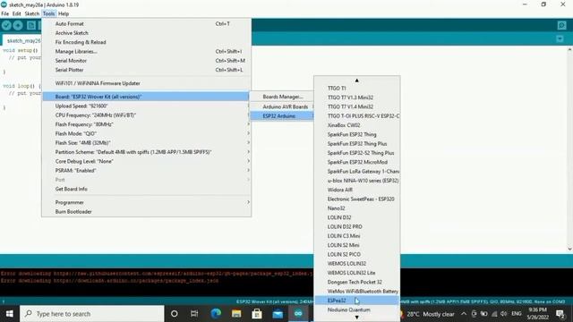Expand Board ESP32 Wrover Kit submenu
Screen dimensions: 573x322
click(146, 97)
